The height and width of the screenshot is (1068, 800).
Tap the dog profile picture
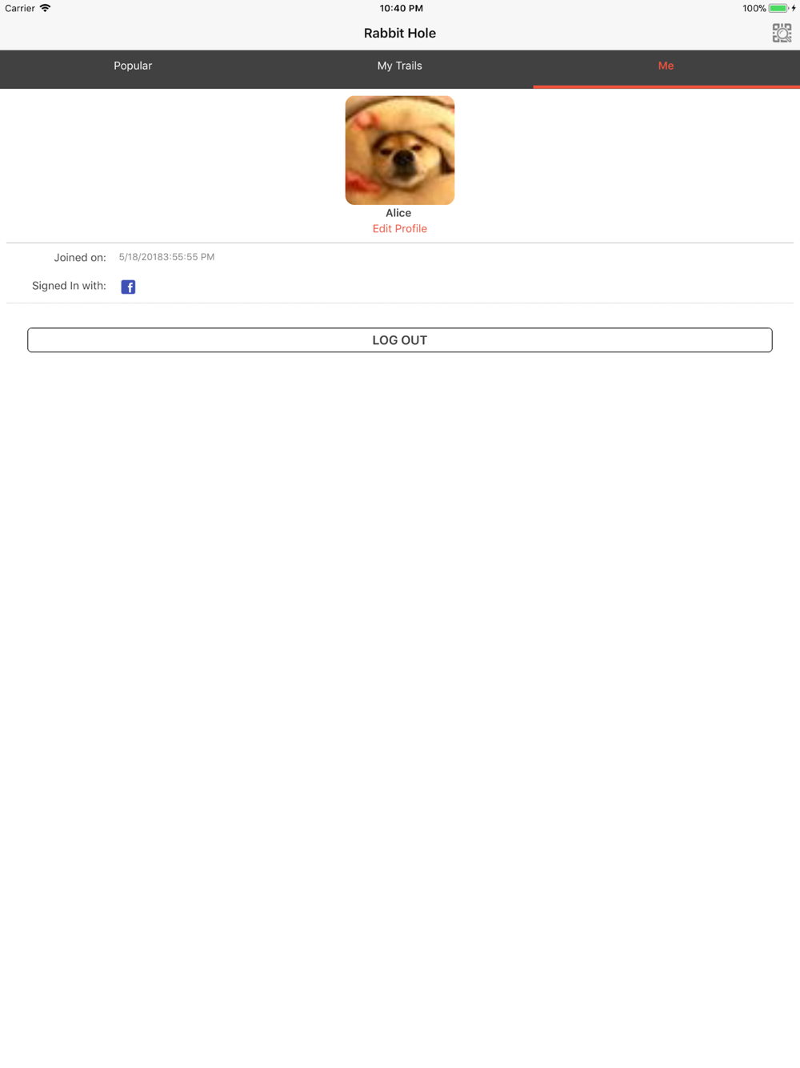400,151
